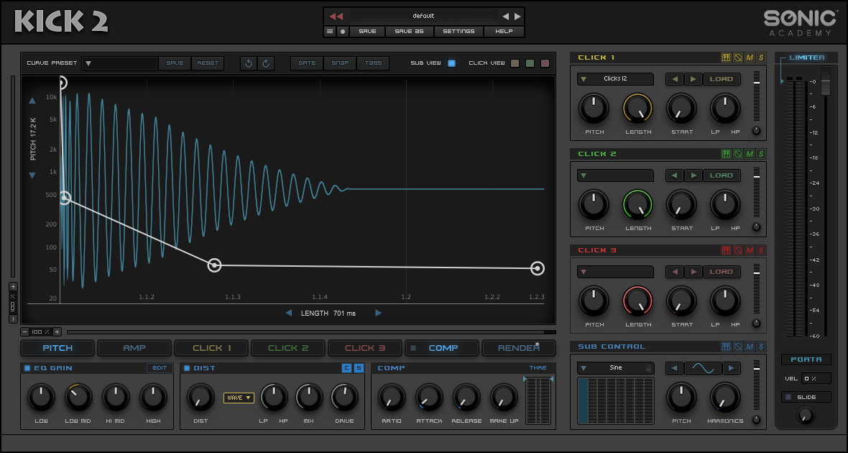
Task: Raise pitch with the up triangle
Action: [32, 101]
